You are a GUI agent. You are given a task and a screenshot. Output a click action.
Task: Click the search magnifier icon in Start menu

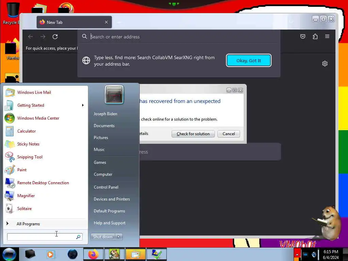click(x=78, y=237)
